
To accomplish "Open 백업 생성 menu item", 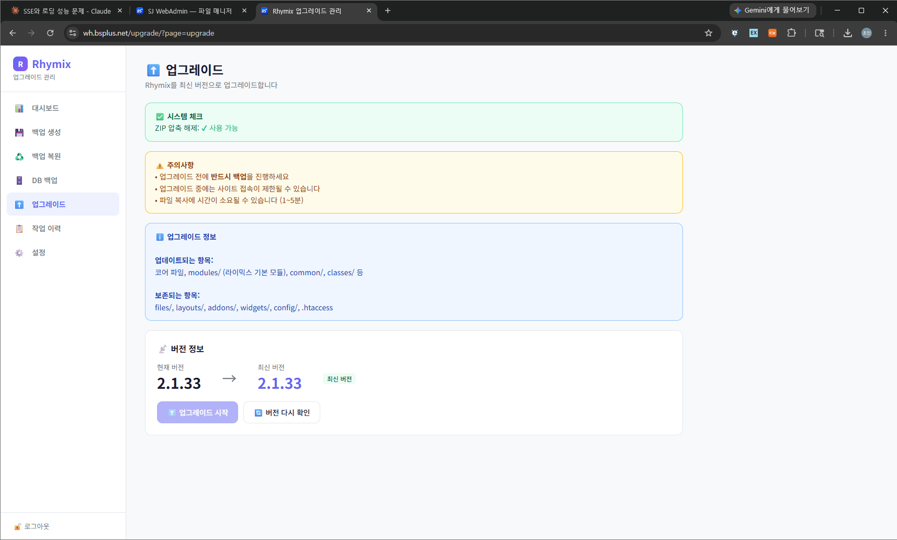I will pos(63,132).
